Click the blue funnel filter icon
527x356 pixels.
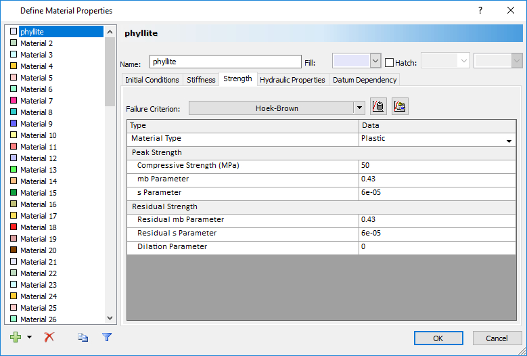coord(106,337)
